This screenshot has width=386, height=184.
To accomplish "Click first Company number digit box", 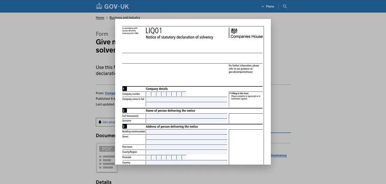I will pos(148,94).
